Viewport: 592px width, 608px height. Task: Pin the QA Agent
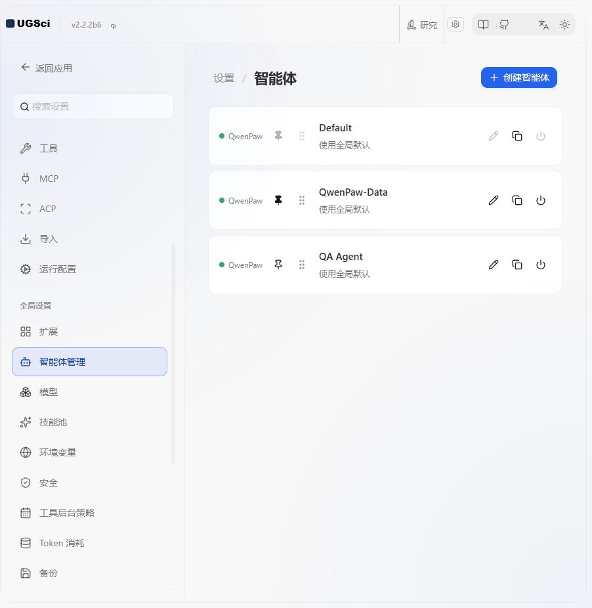click(x=278, y=265)
